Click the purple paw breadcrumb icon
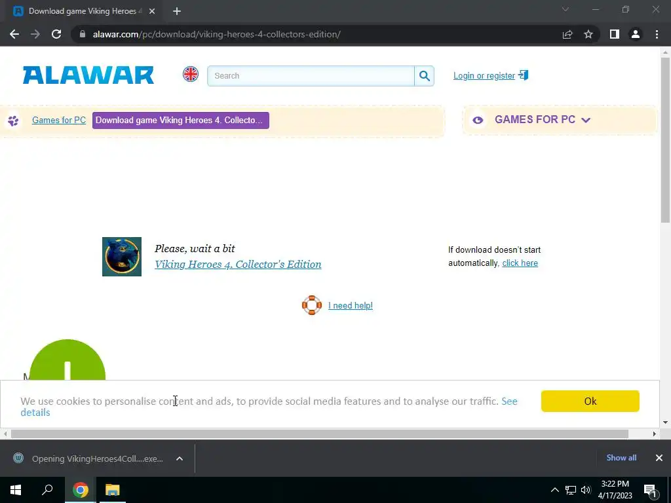The width and height of the screenshot is (671, 503). [13, 121]
